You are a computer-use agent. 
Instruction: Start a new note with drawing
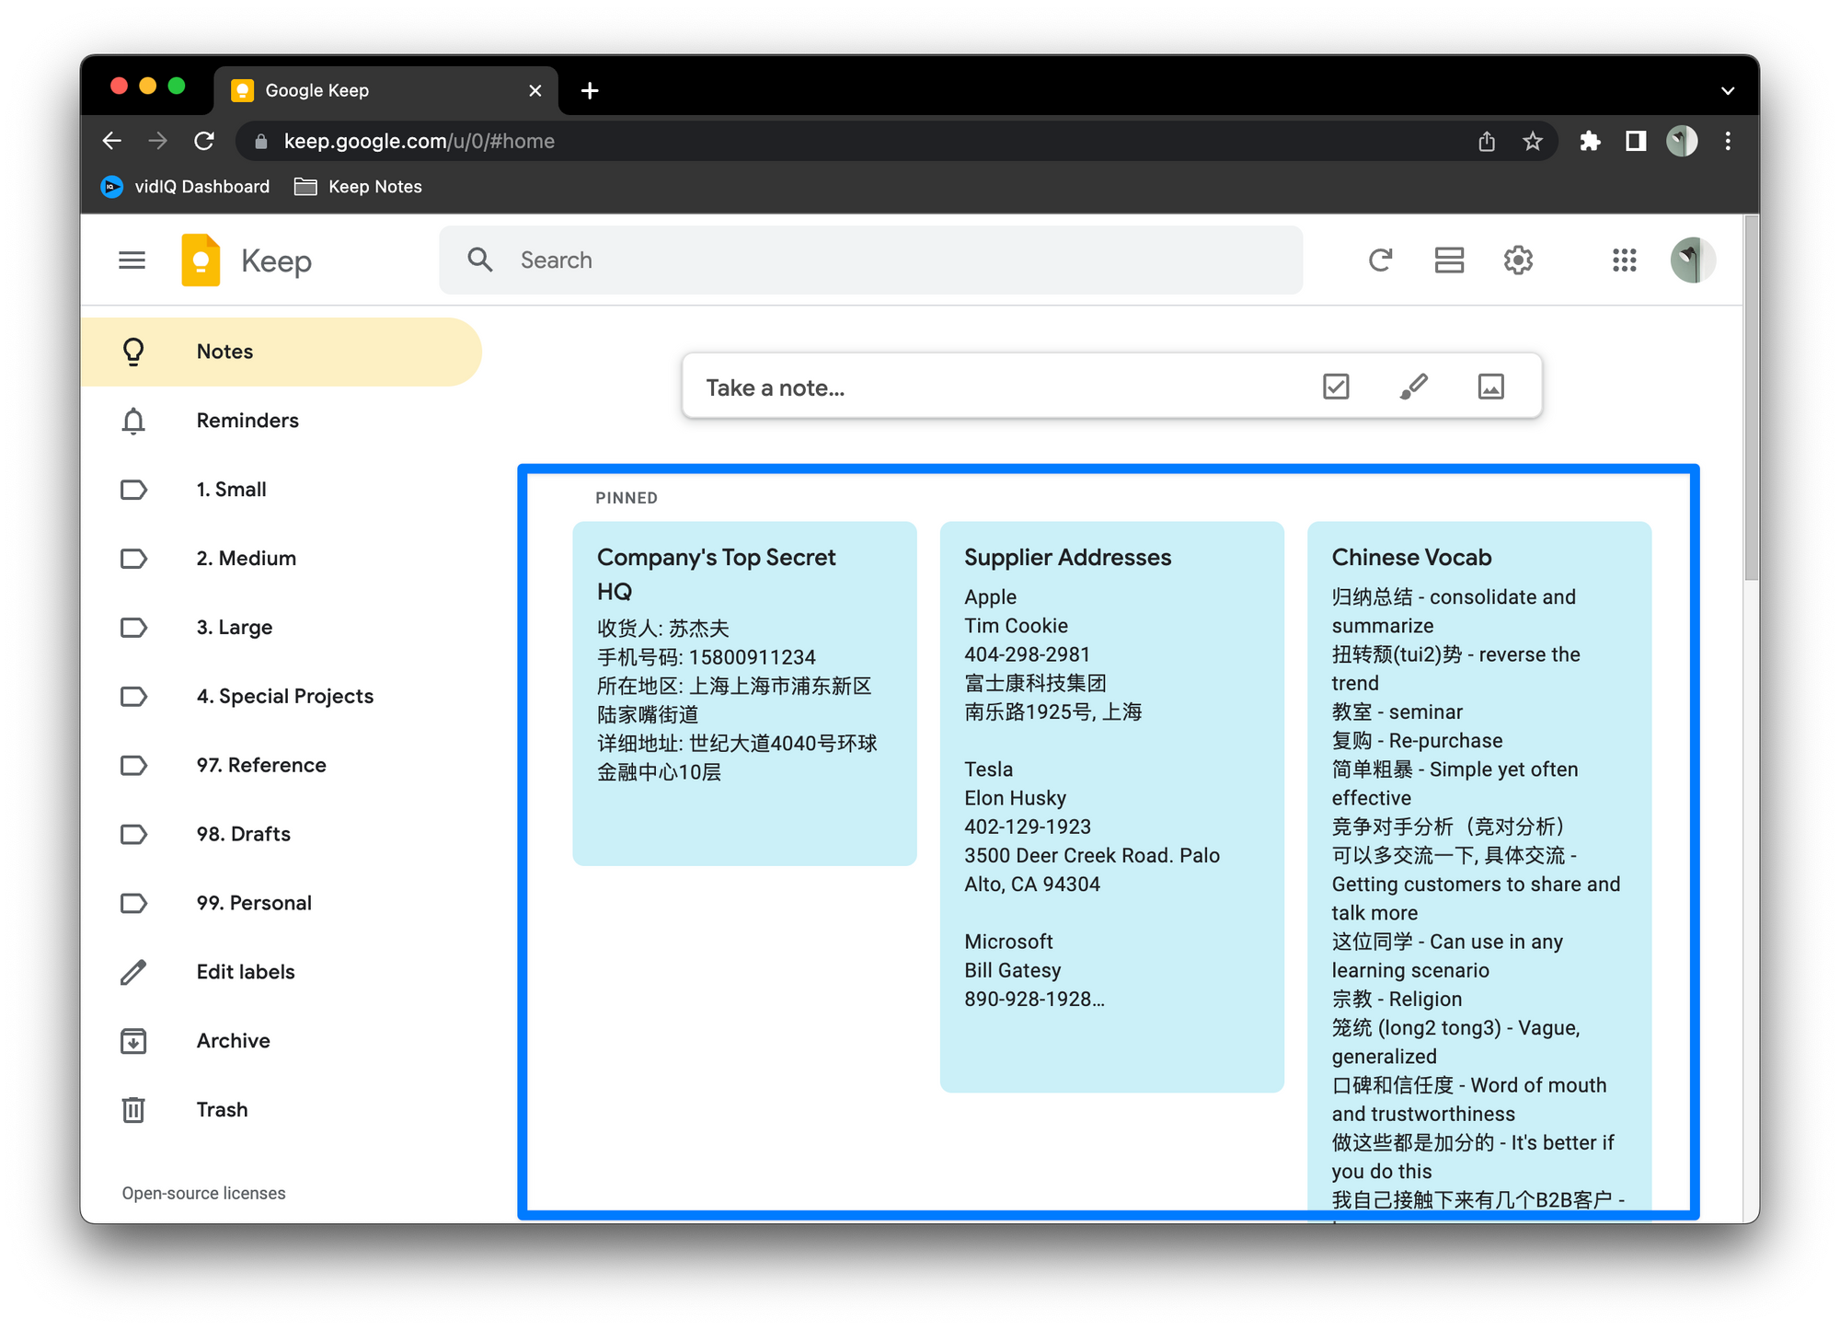(1413, 387)
